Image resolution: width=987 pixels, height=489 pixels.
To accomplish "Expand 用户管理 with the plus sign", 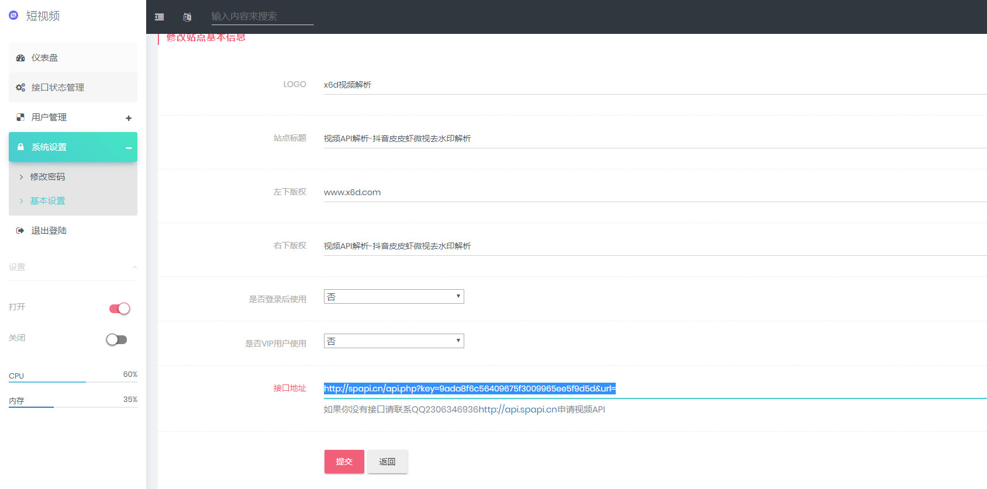I will (129, 118).
